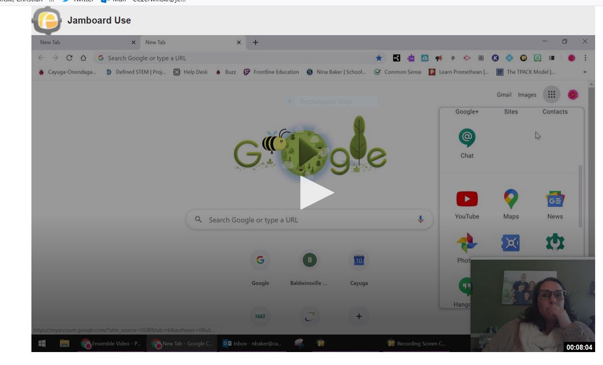Open the Nina Baker School bookmark
Image resolution: width=603 pixels, height=365 pixels.
pyautogui.click(x=336, y=72)
